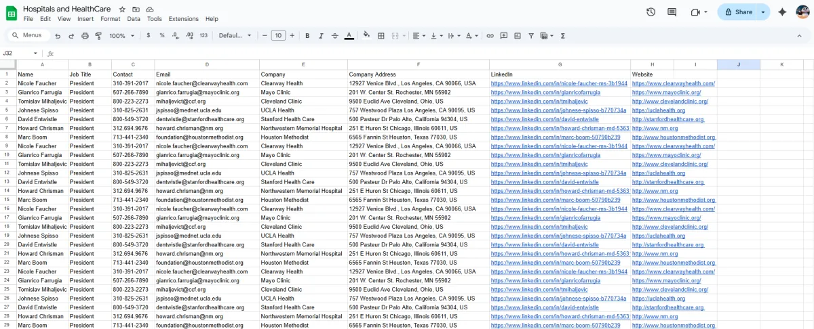This screenshot has height=329, width=814.
Task: Click the Google Sheets home logo
Action: point(12,12)
